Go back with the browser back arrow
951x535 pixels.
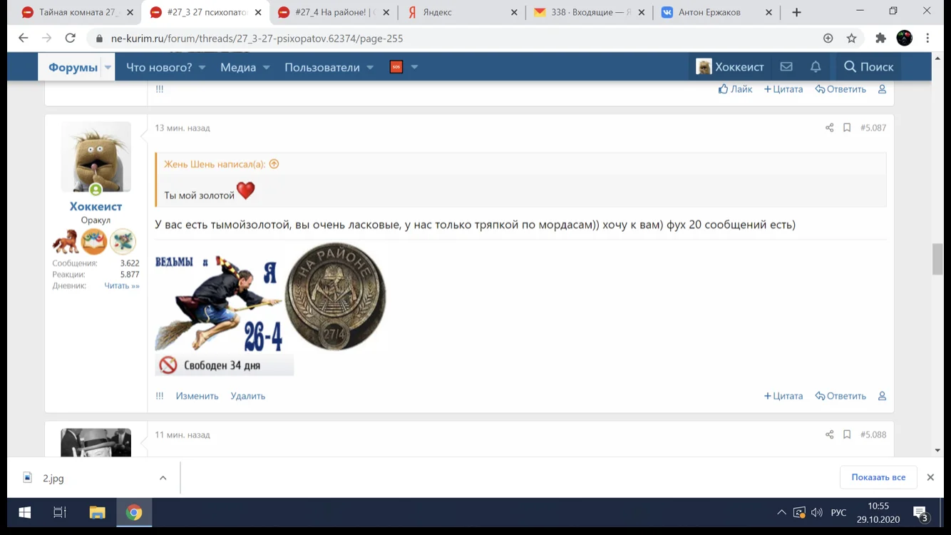(24, 39)
